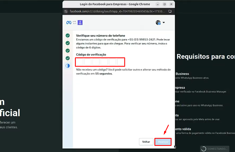Image resolution: width=235 pixels, height=152 pixels.
Task: Click the Facebook profile avatar picture
Action: [x=158, y=23]
